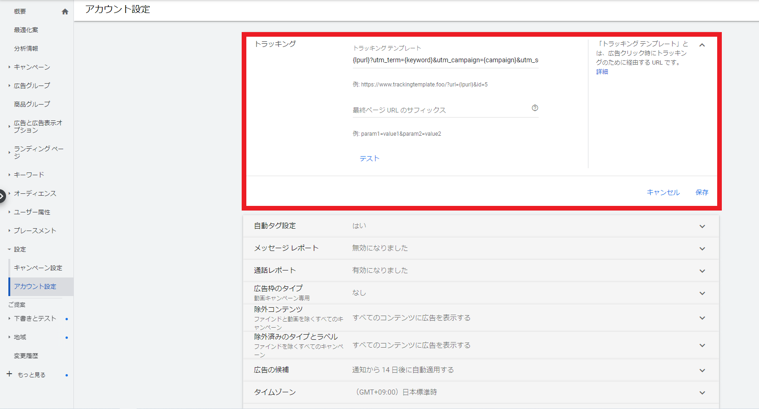Collapse the 設定 sidebar group
This screenshot has width=759, height=409.
(20, 250)
